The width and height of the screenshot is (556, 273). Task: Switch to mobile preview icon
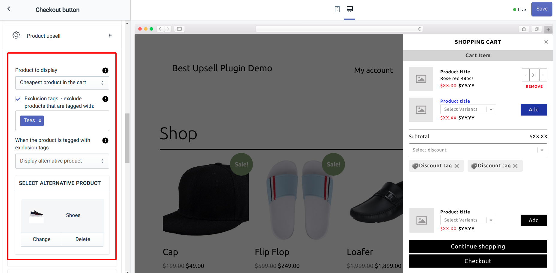click(x=337, y=9)
